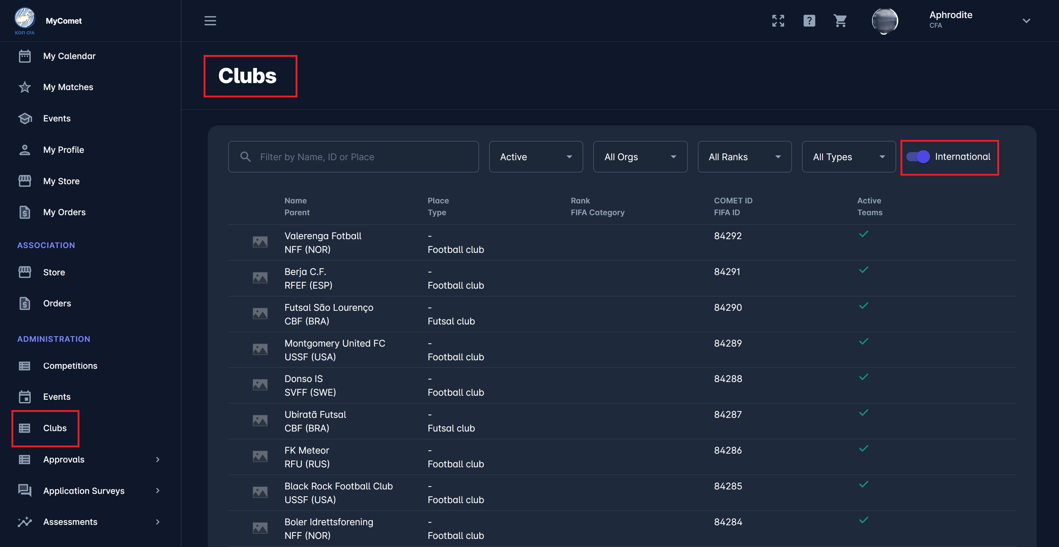Open My Calendar in sidebar
Image resolution: width=1059 pixels, height=547 pixels.
(x=69, y=56)
